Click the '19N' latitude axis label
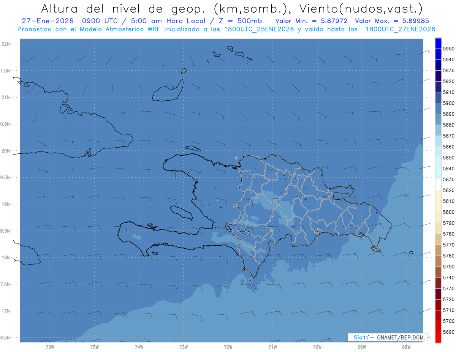The width and height of the screenshot is (456, 352). pos(6,204)
